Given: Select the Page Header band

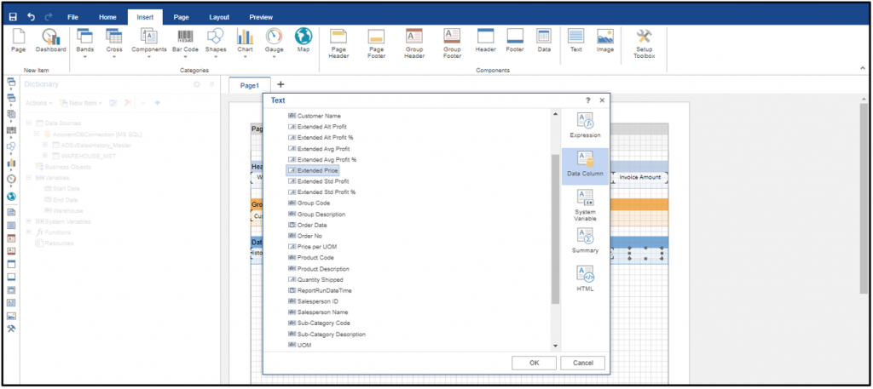Looking at the screenshot, I should 338,44.
